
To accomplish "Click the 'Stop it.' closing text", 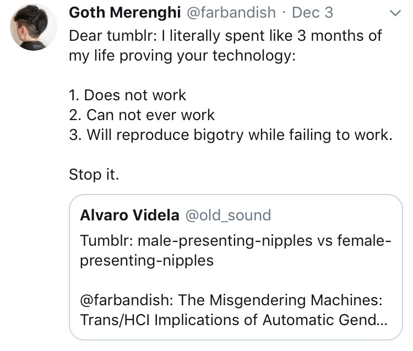I will click(x=94, y=175).
